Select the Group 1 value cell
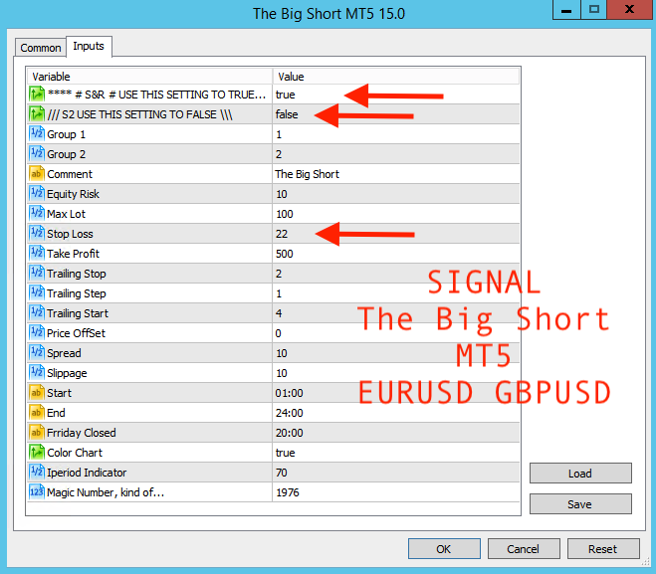Image resolution: width=656 pixels, height=574 pixels. tap(396, 134)
